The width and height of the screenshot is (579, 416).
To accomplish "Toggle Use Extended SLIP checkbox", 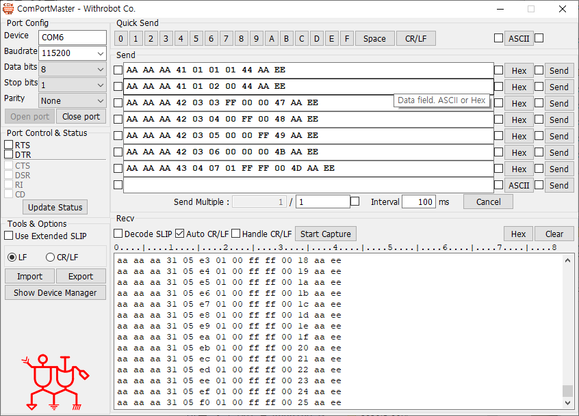I will point(8,236).
